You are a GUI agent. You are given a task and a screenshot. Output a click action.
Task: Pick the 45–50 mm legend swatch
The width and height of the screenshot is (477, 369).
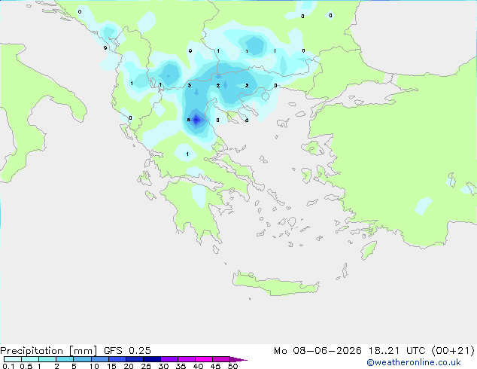221,359
